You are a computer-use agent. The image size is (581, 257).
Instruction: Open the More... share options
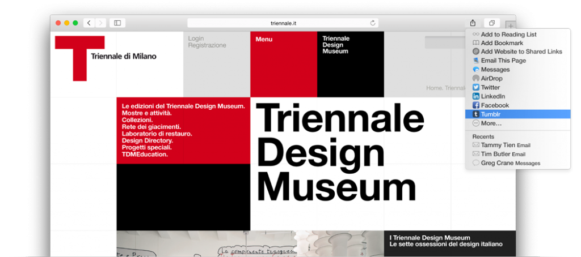(517, 123)
